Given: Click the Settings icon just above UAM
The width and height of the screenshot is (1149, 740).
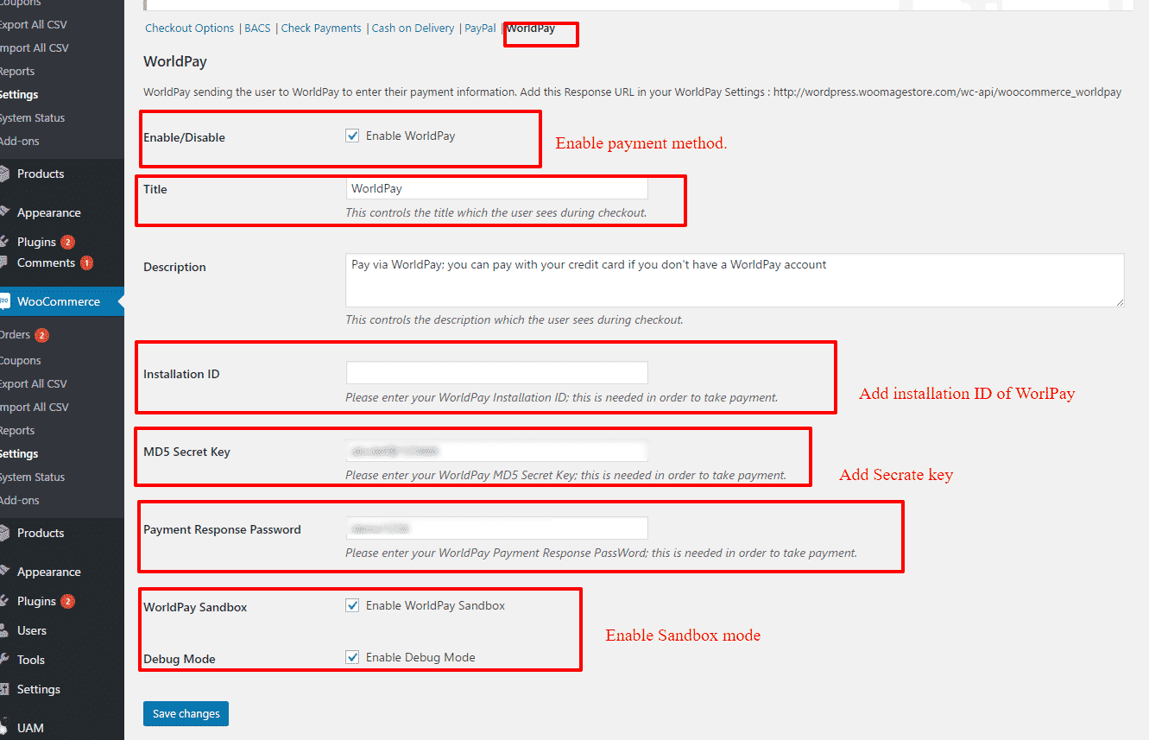Looking at the screenshot, I should [x=4, y=689].
